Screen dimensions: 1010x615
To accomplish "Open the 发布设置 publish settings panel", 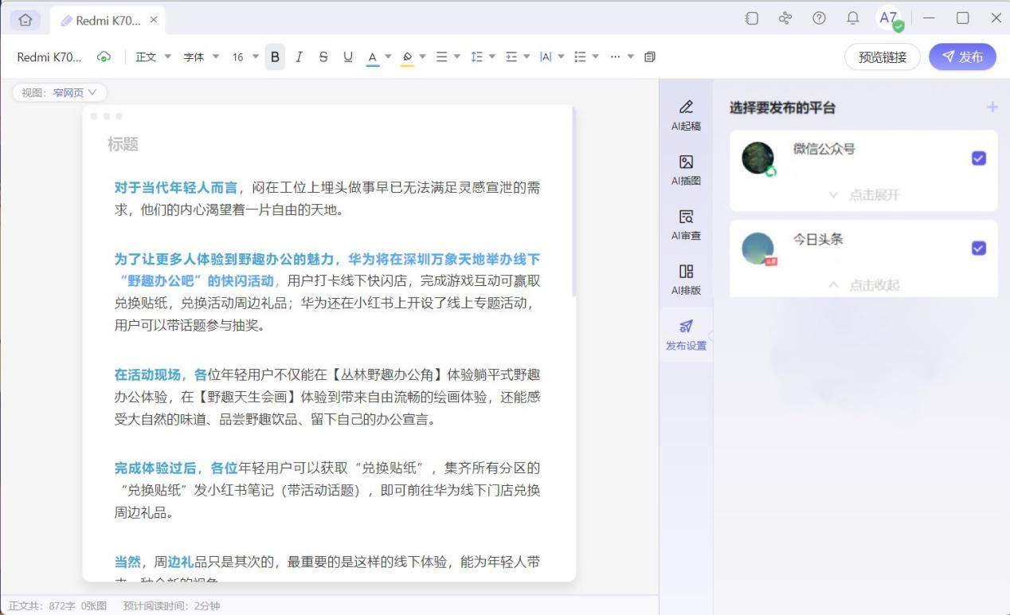I will [x=686, y=334].
